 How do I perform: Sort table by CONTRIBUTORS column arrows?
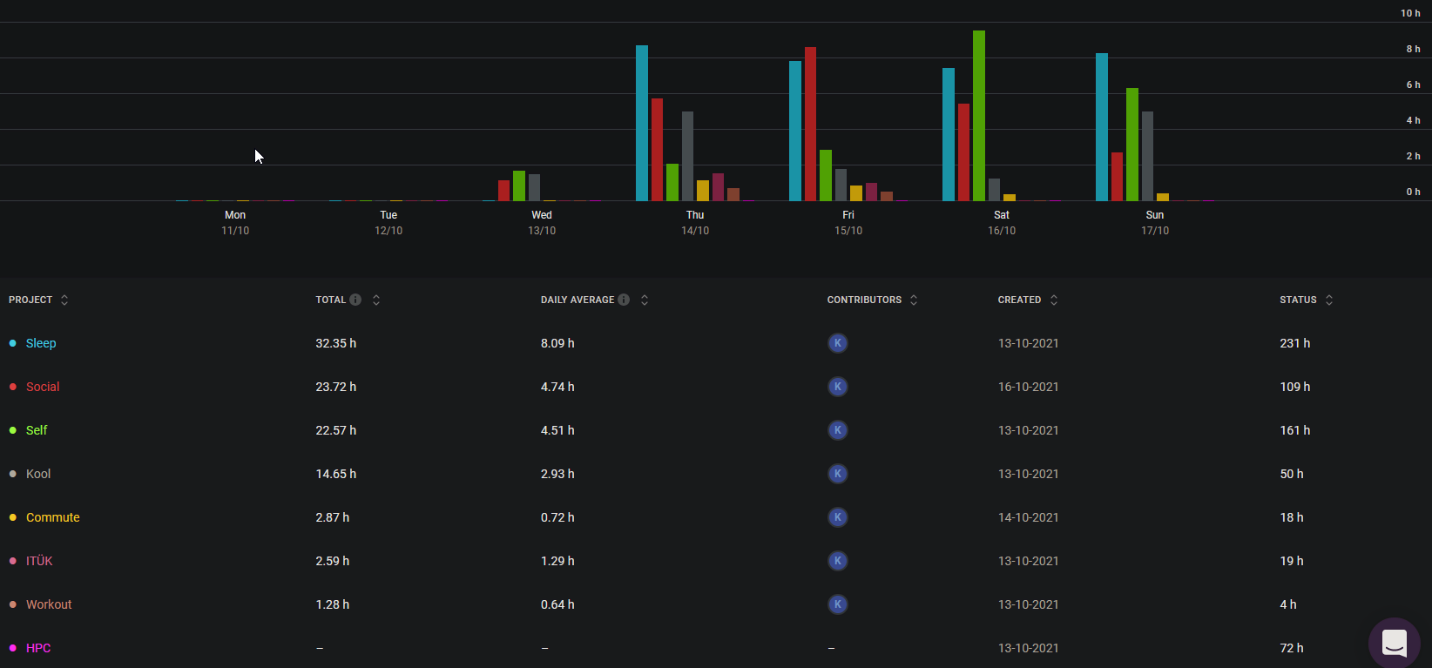tap(914, 300)
